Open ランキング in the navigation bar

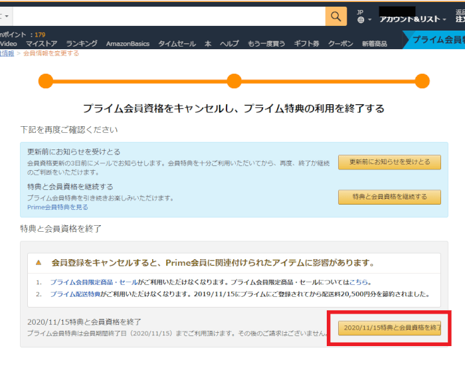pyautogui.click(x=81, y=44)
